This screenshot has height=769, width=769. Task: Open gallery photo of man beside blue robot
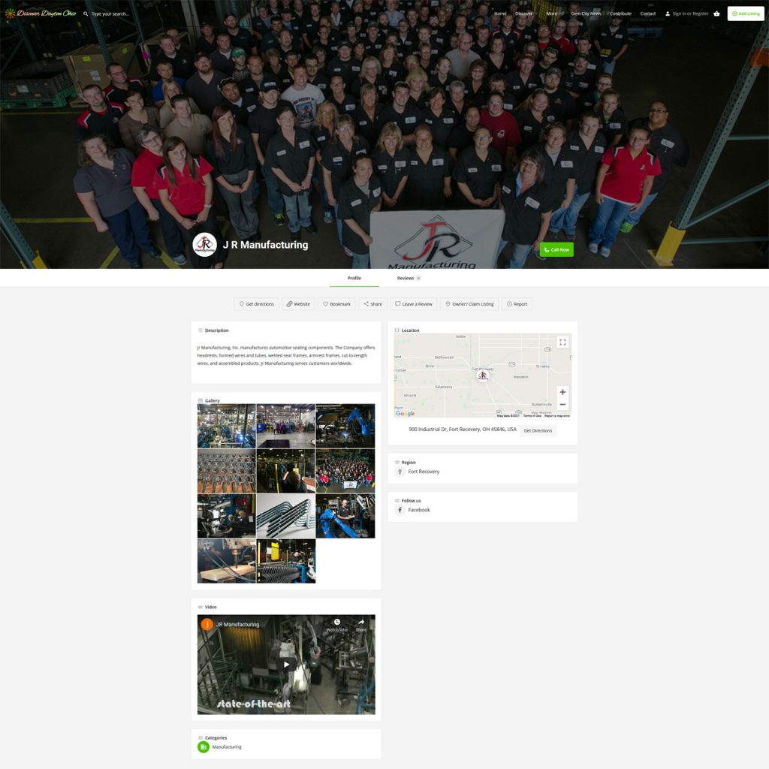click(x=345, y=516)
